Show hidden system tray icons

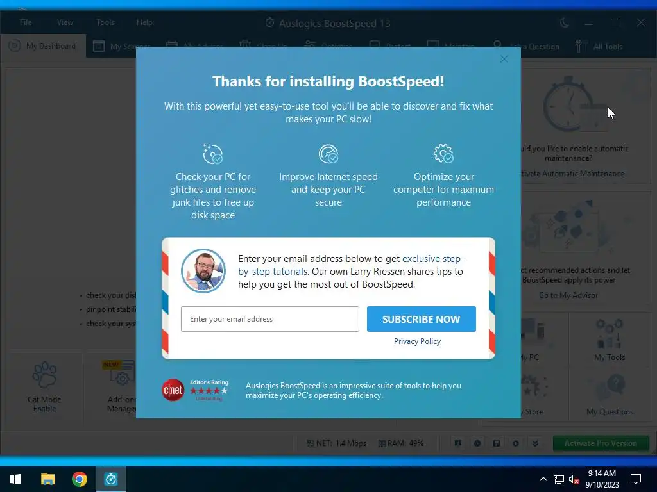pyautogui.click(x=543, y=479)
